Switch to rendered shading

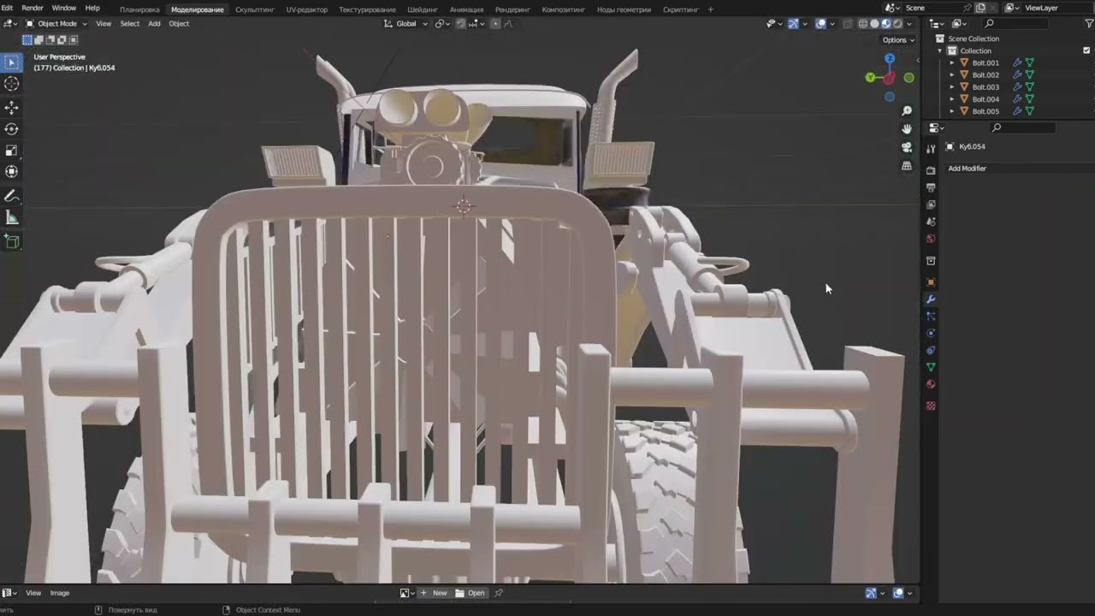(897, 24)
